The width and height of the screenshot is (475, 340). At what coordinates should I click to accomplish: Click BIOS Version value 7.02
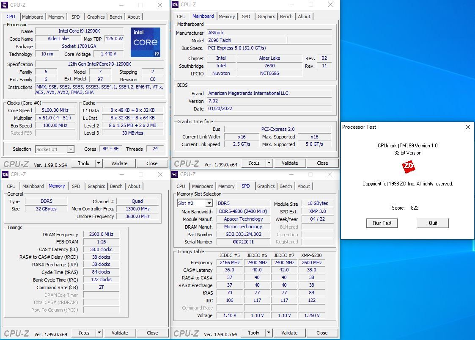269,101
